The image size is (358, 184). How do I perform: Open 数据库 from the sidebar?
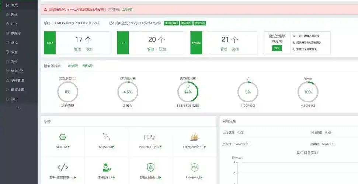tap(19, 33)
